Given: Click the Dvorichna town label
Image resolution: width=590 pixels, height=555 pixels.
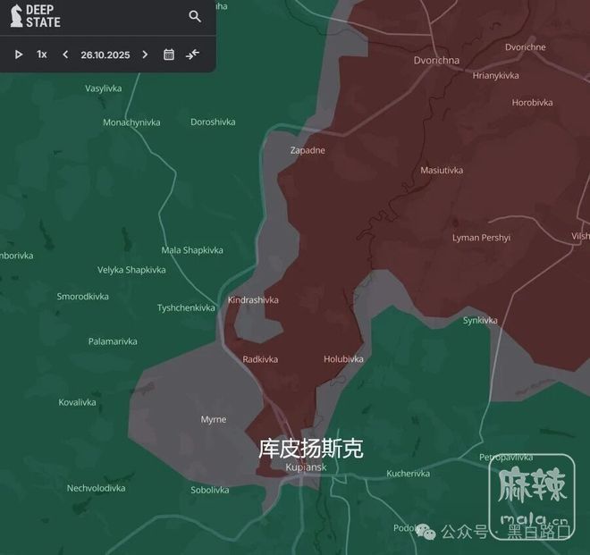Looking at the screenshot, I should (436, 61).
